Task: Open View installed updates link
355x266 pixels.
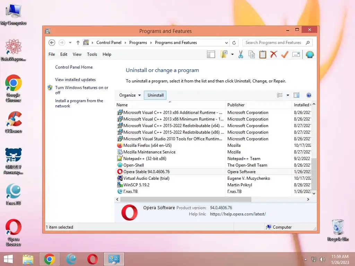Action: click(x=75, y=80)
